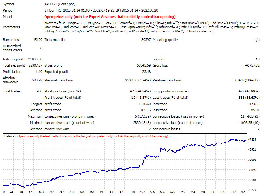
Task: Click the chart x-axis label 754
Action: pyautogui.click(x=193, y=192)
